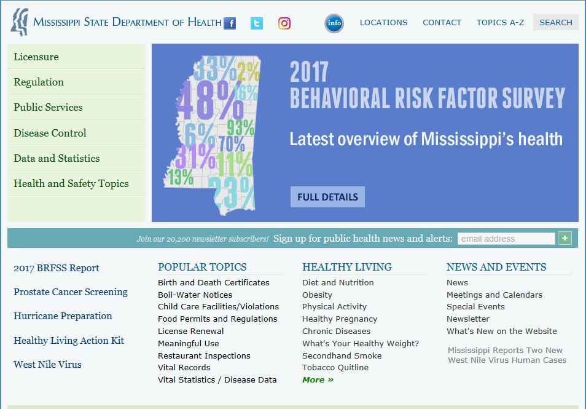Open Prostate Cancer Screening link
Viewport: 586px width, 409px height.
coord(71,292)
